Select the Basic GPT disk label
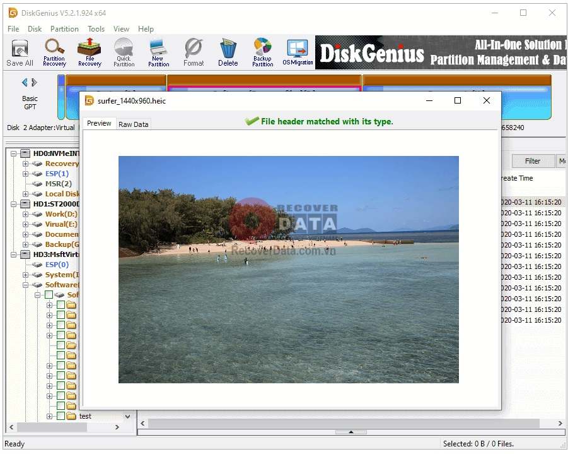 [x=30, y=103]
